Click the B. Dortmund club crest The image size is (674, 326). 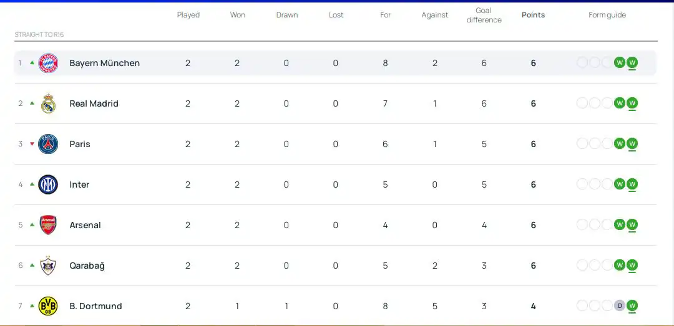[x=48, y=306]
